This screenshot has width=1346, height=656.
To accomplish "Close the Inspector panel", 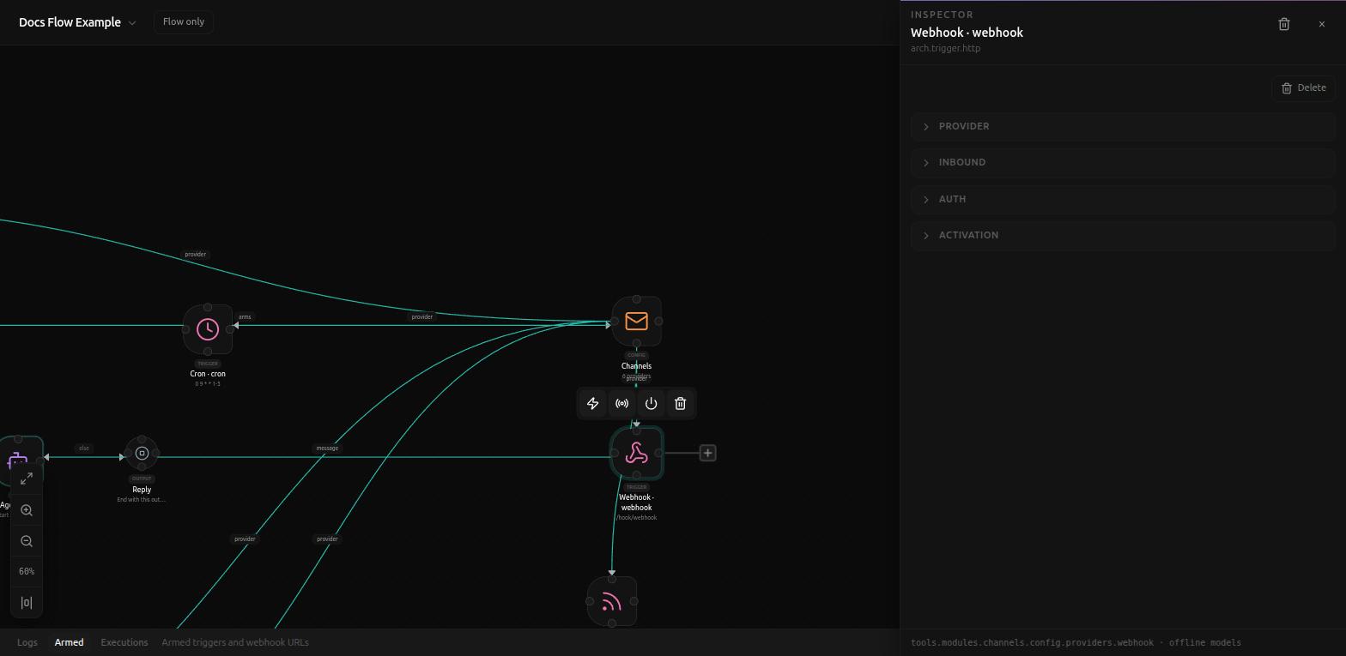I will click(1322, 24).
